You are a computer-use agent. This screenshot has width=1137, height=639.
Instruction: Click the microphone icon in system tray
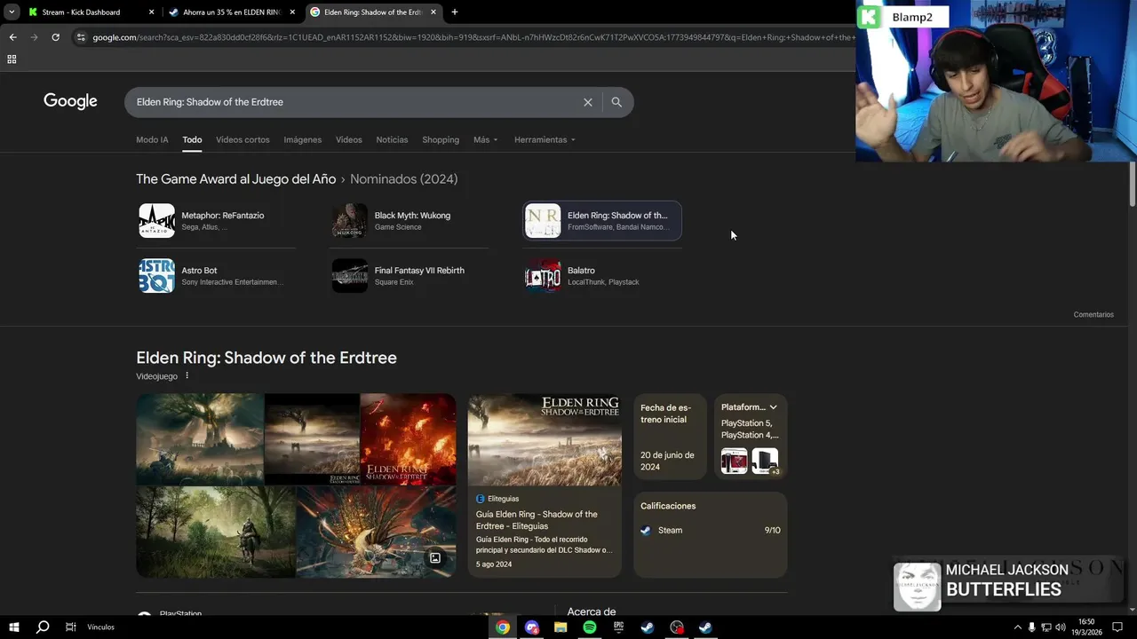coord(1031,627)
